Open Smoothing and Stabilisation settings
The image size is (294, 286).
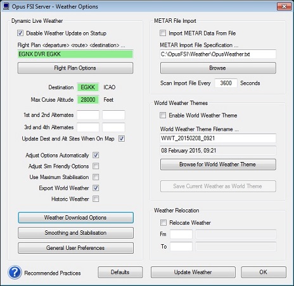(75, 233)
